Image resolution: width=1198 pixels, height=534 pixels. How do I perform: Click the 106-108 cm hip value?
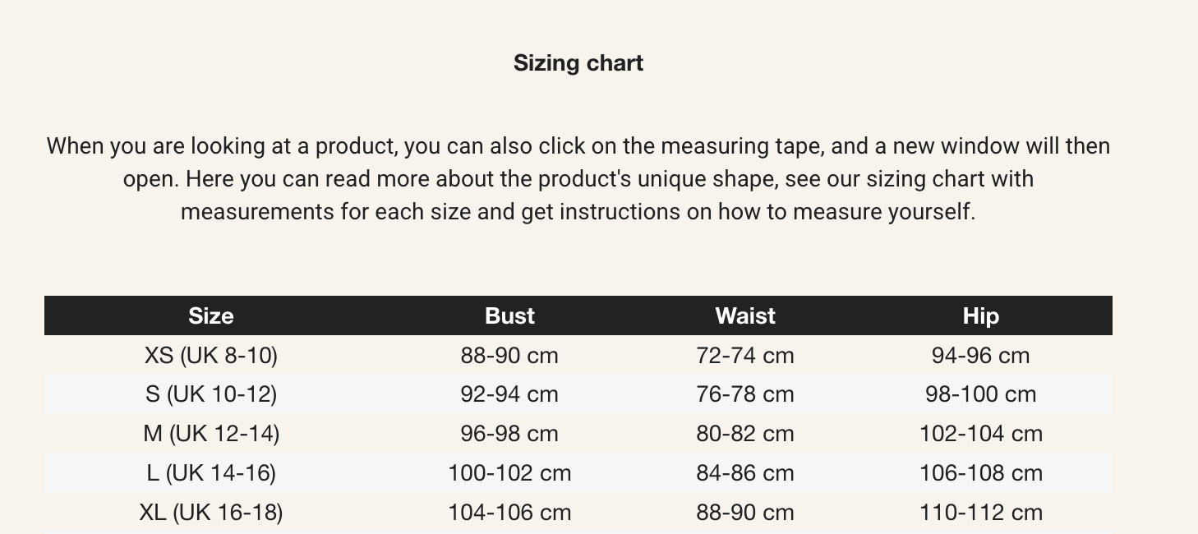pos(980,473)
